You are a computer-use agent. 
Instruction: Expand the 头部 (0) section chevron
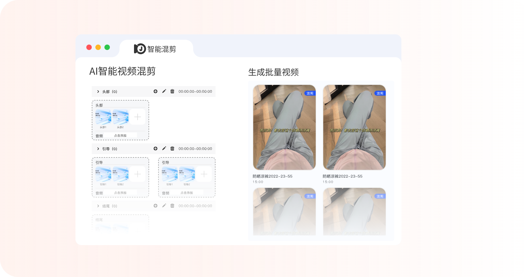pyautogui.click(x=98, y=92)
